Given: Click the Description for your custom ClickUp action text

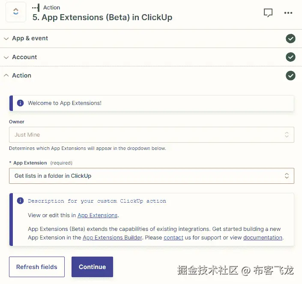Looking at the screenshot, I should click(97, 201).
